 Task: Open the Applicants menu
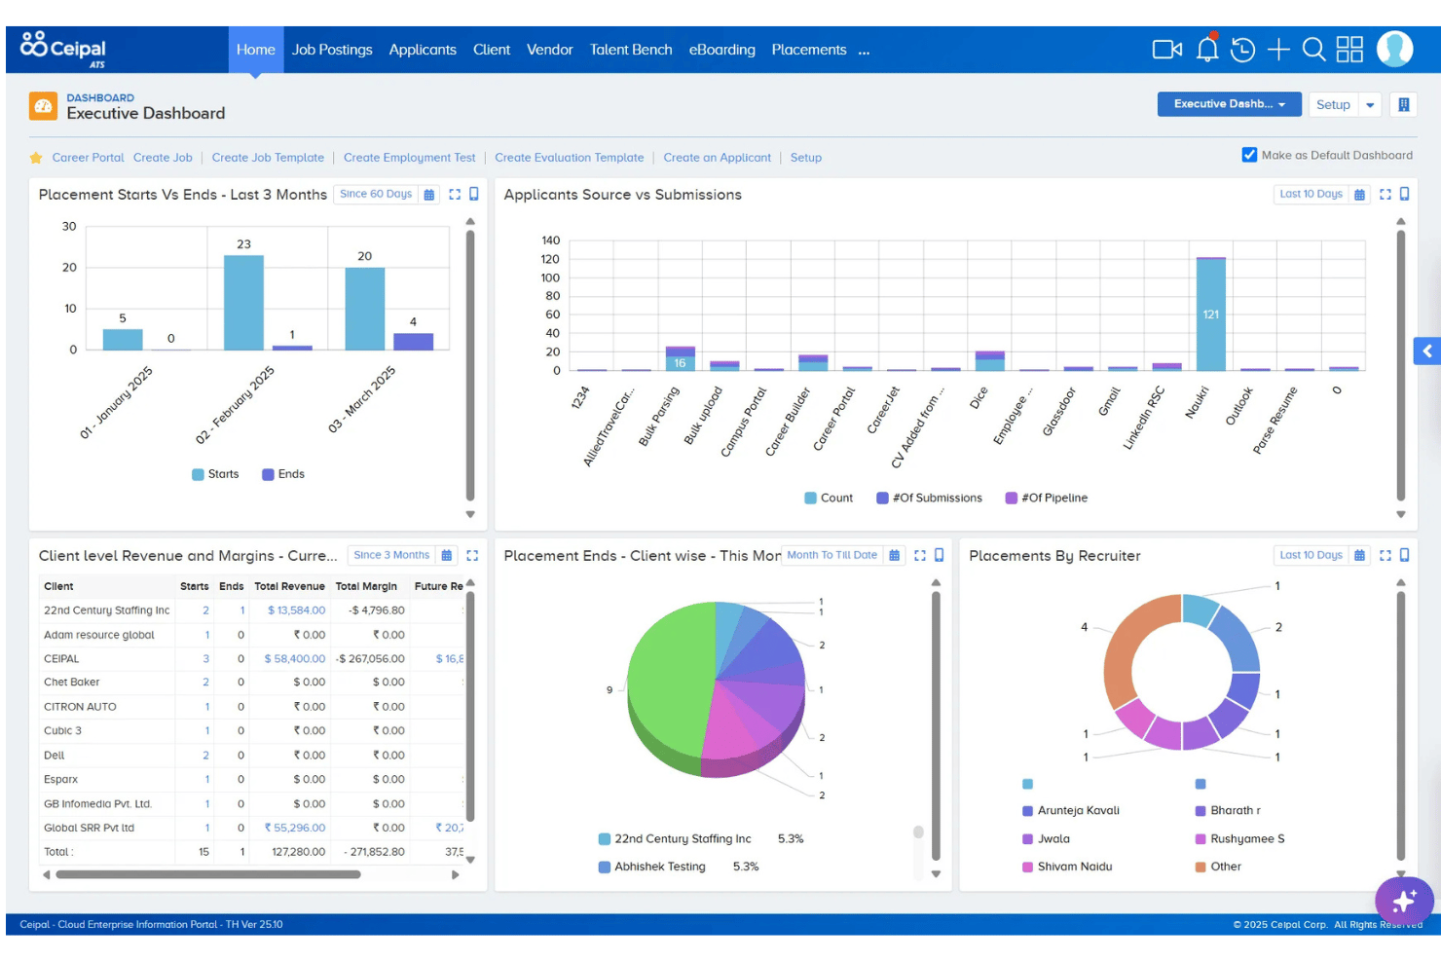[423, 50]
